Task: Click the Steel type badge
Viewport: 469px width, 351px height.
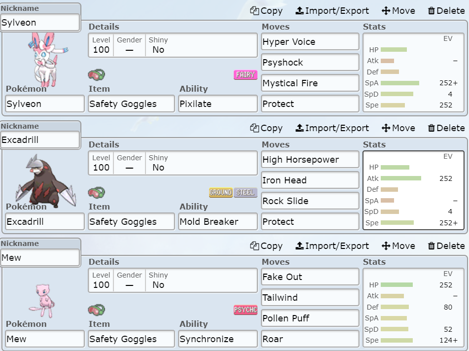Action: click(245, 192)
